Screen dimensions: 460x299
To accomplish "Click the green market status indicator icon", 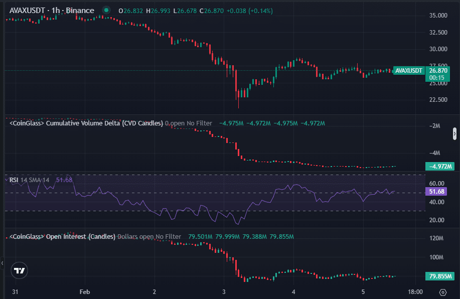I will (105, 10).
